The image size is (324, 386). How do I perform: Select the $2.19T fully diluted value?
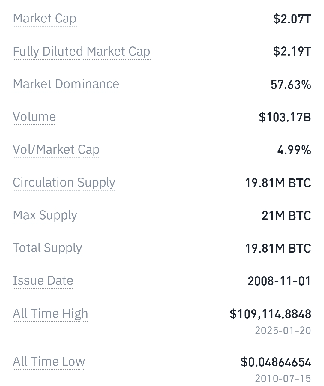click(x=292, y=51)
